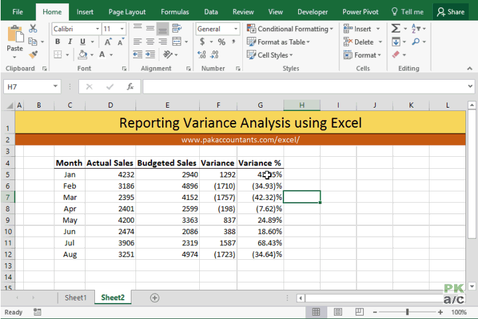Open the Insert ribbon tab

point(85,12)
